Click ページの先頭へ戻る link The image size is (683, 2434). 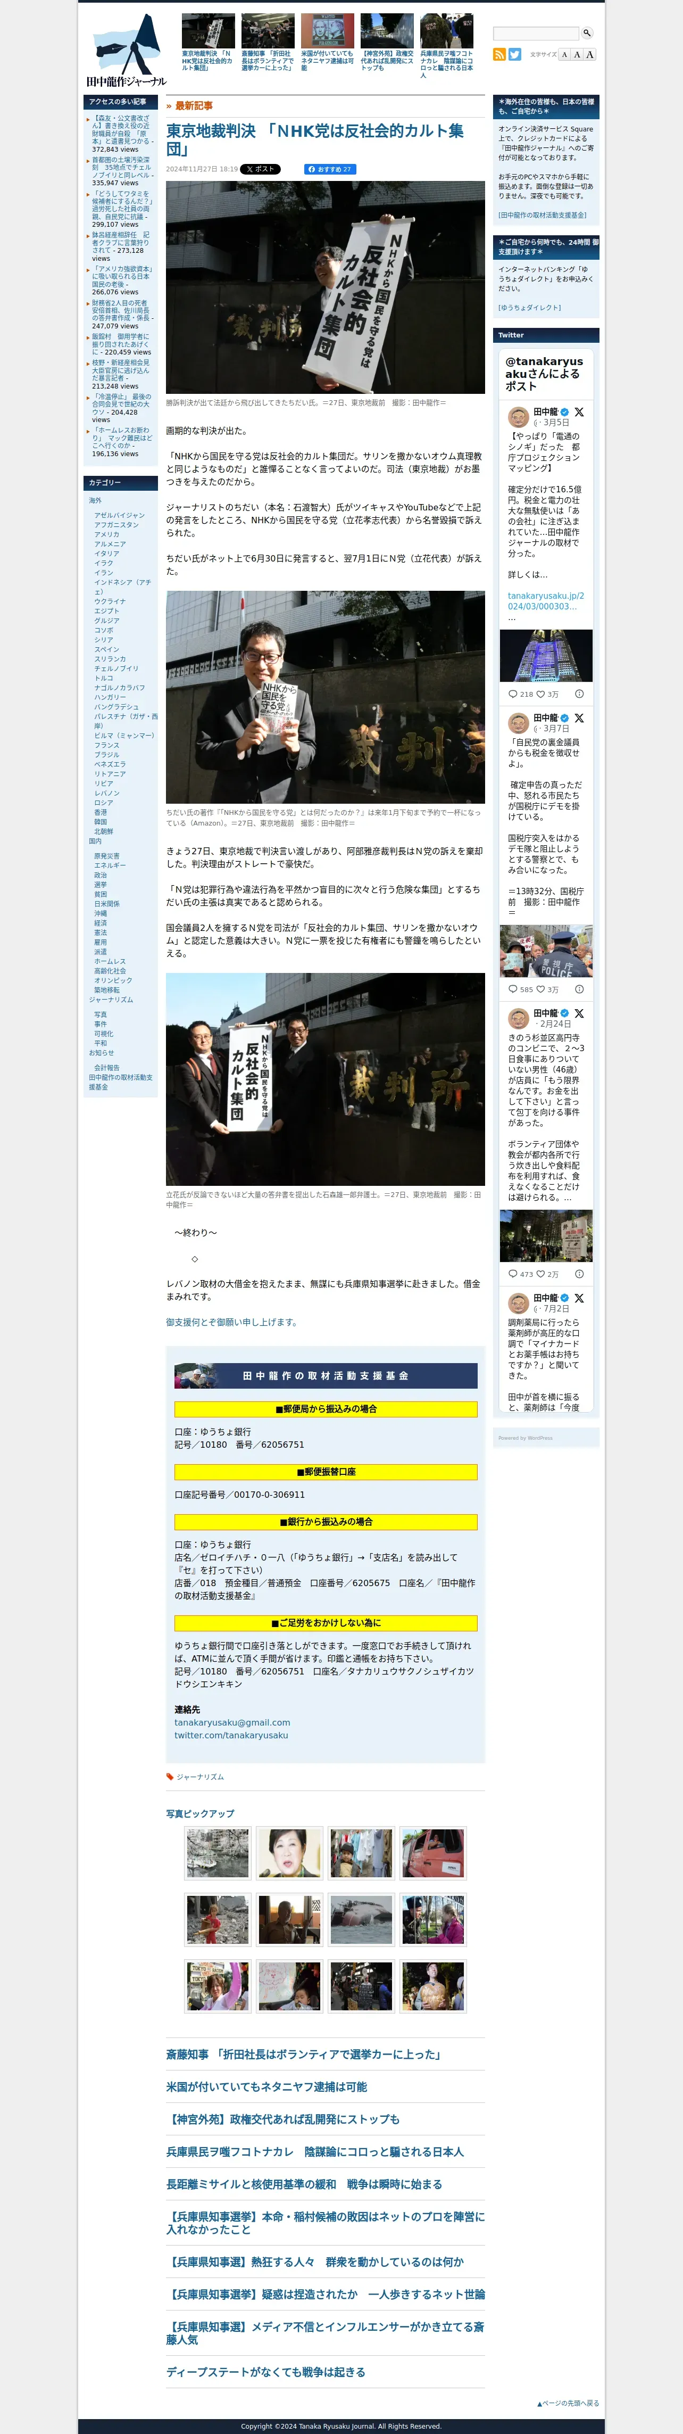(568, 2404)
